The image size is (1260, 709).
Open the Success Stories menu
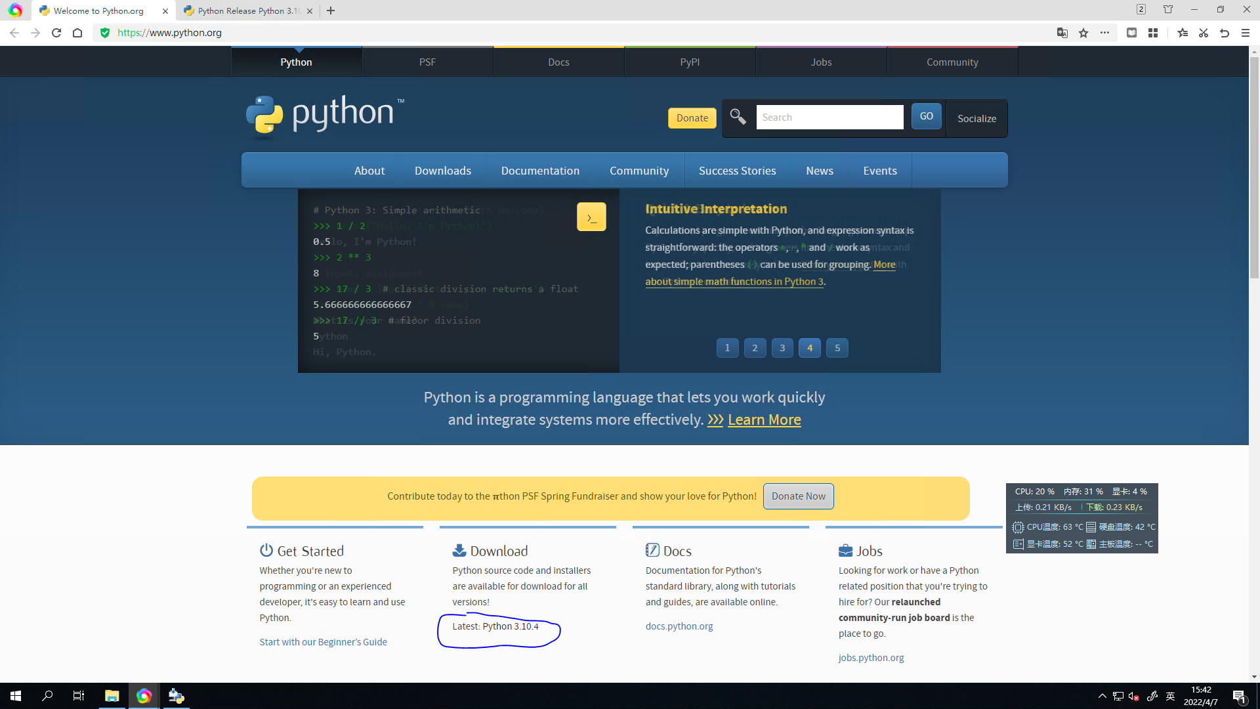click(737, 171)
